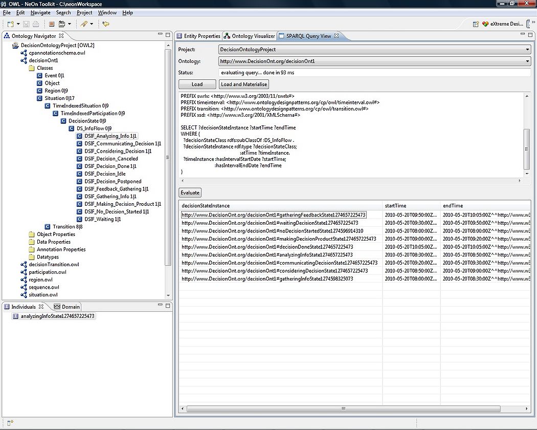Close the SPARQL Query View tab

coord(337,36)
